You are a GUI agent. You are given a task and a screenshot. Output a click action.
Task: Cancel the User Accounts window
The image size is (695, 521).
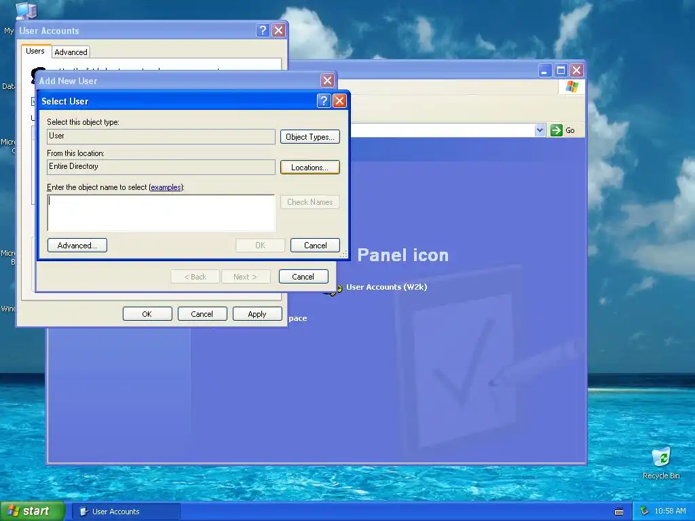pos(202,314)
